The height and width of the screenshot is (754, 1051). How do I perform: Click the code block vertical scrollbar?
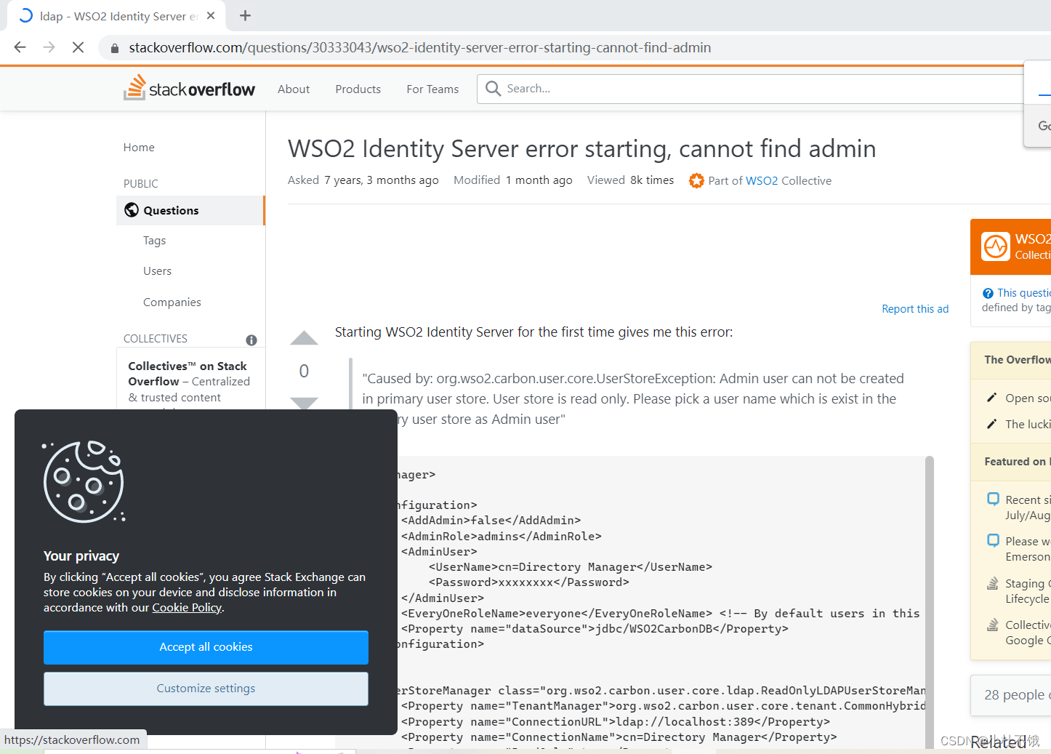point(929,602)
